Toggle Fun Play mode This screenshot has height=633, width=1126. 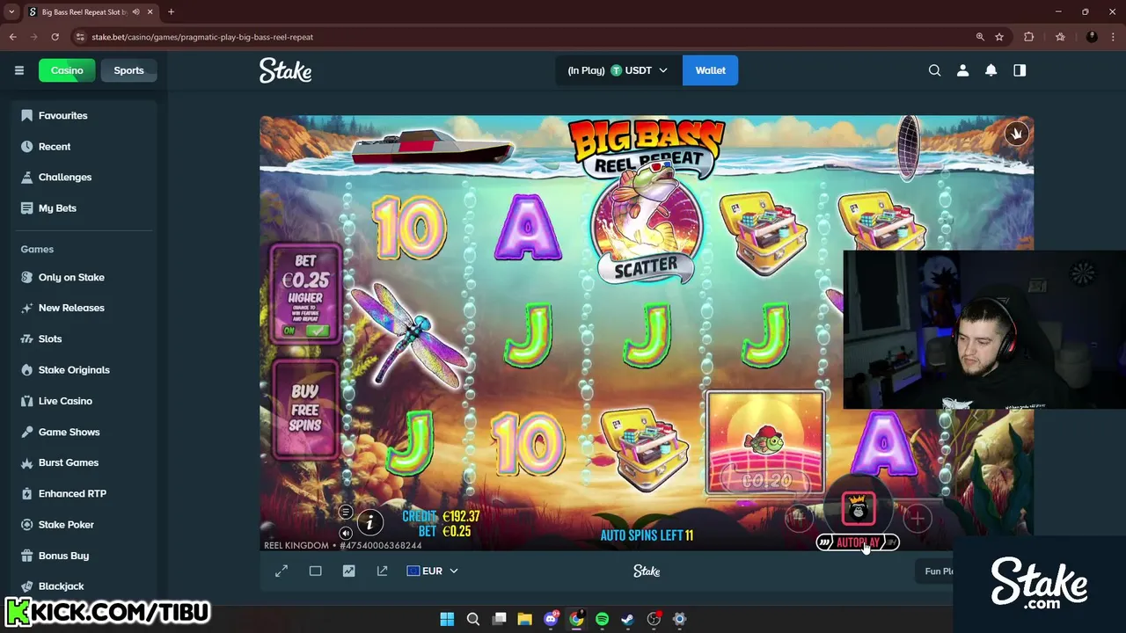[x=938, y=571]
